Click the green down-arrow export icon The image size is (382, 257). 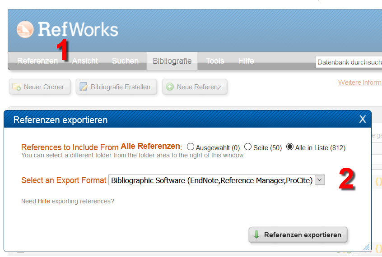point(256,235)
